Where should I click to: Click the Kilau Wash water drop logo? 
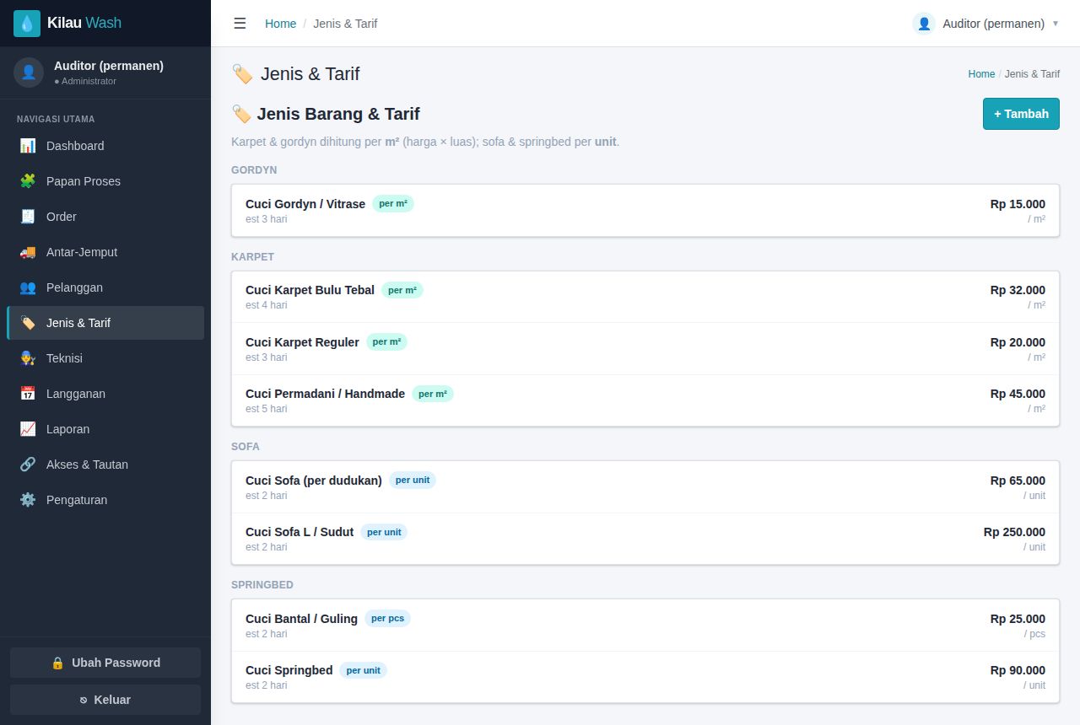(27, 24)
